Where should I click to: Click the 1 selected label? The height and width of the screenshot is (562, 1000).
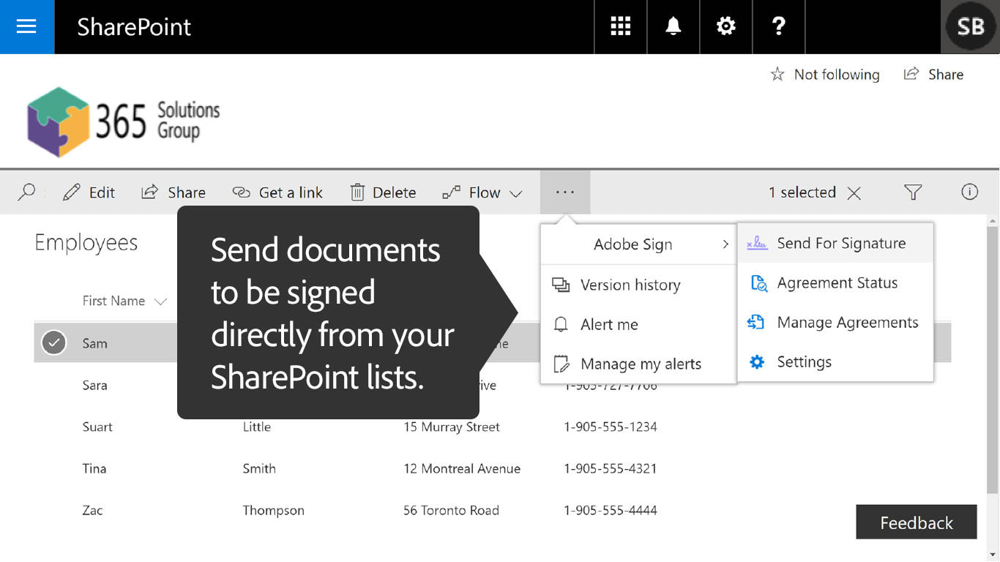(802, 192)
